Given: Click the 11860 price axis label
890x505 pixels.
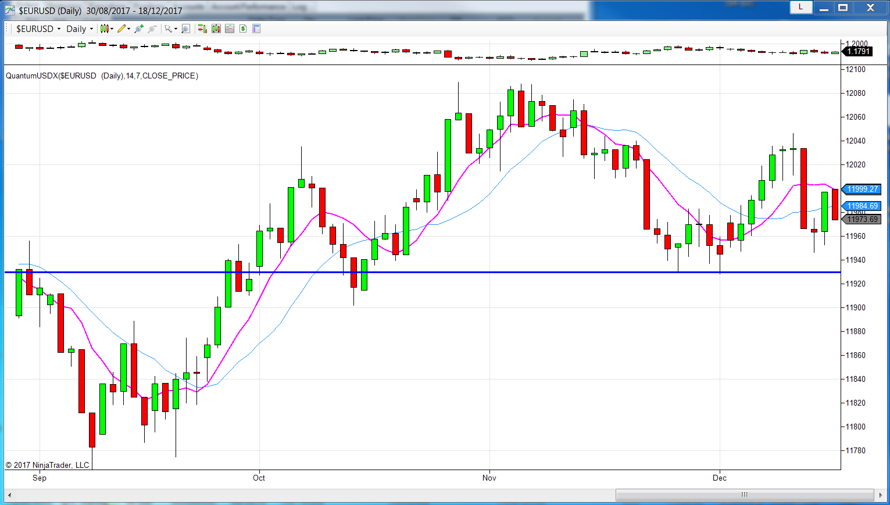Looking at the screenshot, I should (x=856, y=355).
